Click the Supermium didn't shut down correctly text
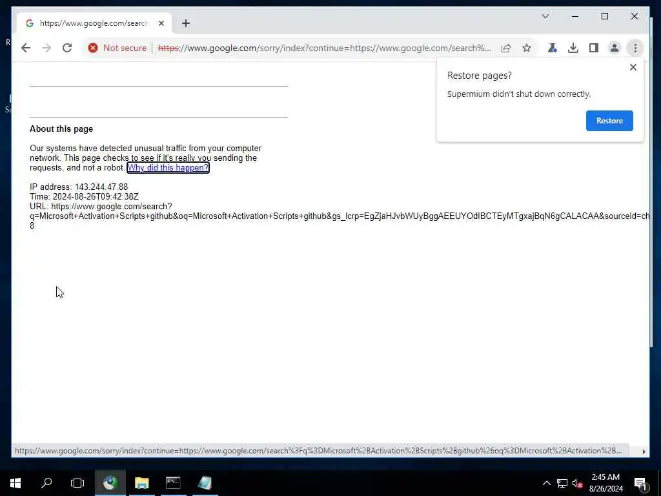Image resolution: width=661 pixels, height=496 pixels. pos(519,94)
